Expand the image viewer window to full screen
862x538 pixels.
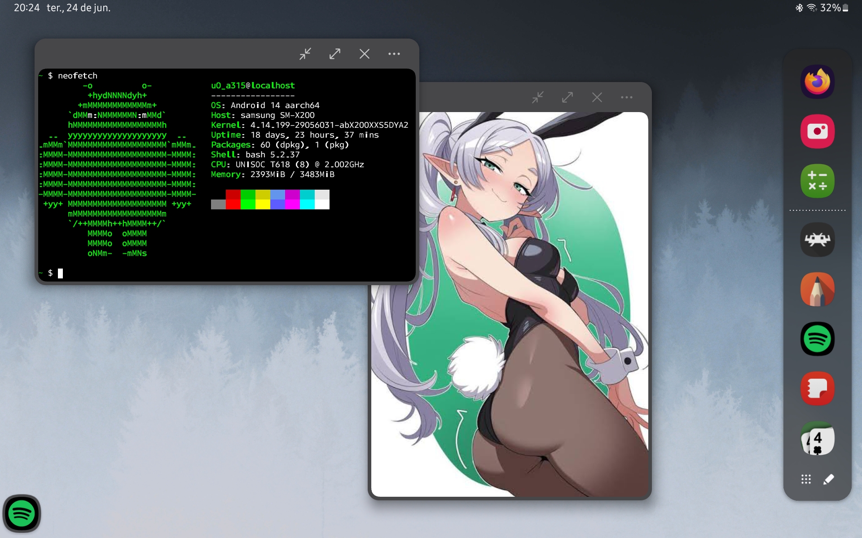[x=567, y=97]
